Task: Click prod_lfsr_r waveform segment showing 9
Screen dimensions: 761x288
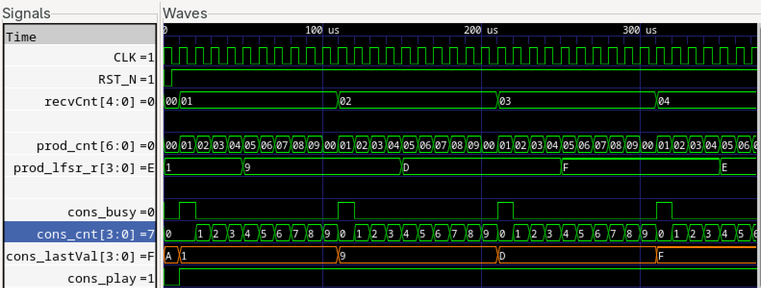Action: 322,167
